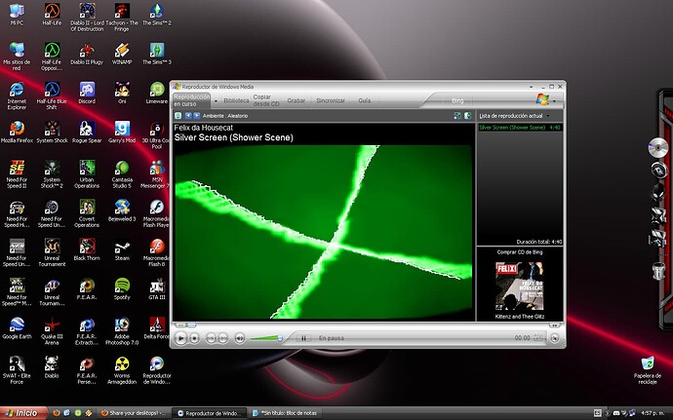Open the Grabar tab
Viewport: 673px width, 420px height.
pyautogui.click(x=297, y=99)
